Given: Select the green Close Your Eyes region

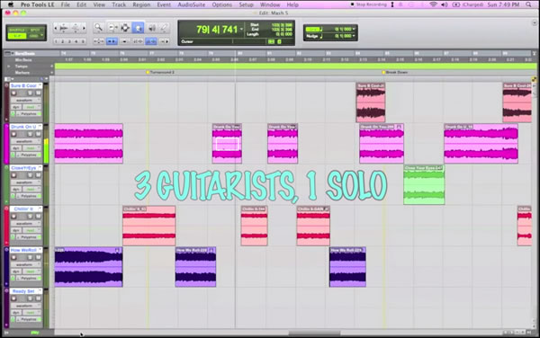Looking at the screenshot, I should click(x=424, y=184).
